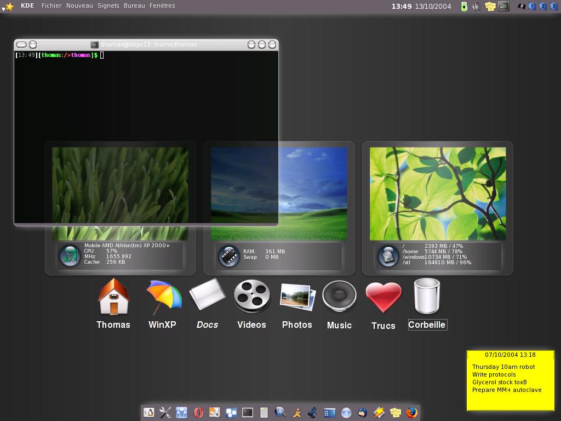The image size is (561, 421).
Task: Click the date 13/10/2004 in panel
Action: (x=433, y=6)
